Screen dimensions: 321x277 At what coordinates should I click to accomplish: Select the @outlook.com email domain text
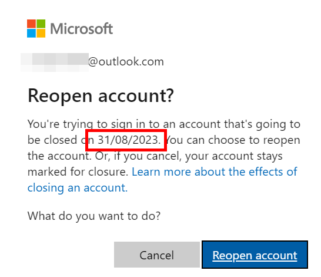pyautogui.click(x=126, y=62)
